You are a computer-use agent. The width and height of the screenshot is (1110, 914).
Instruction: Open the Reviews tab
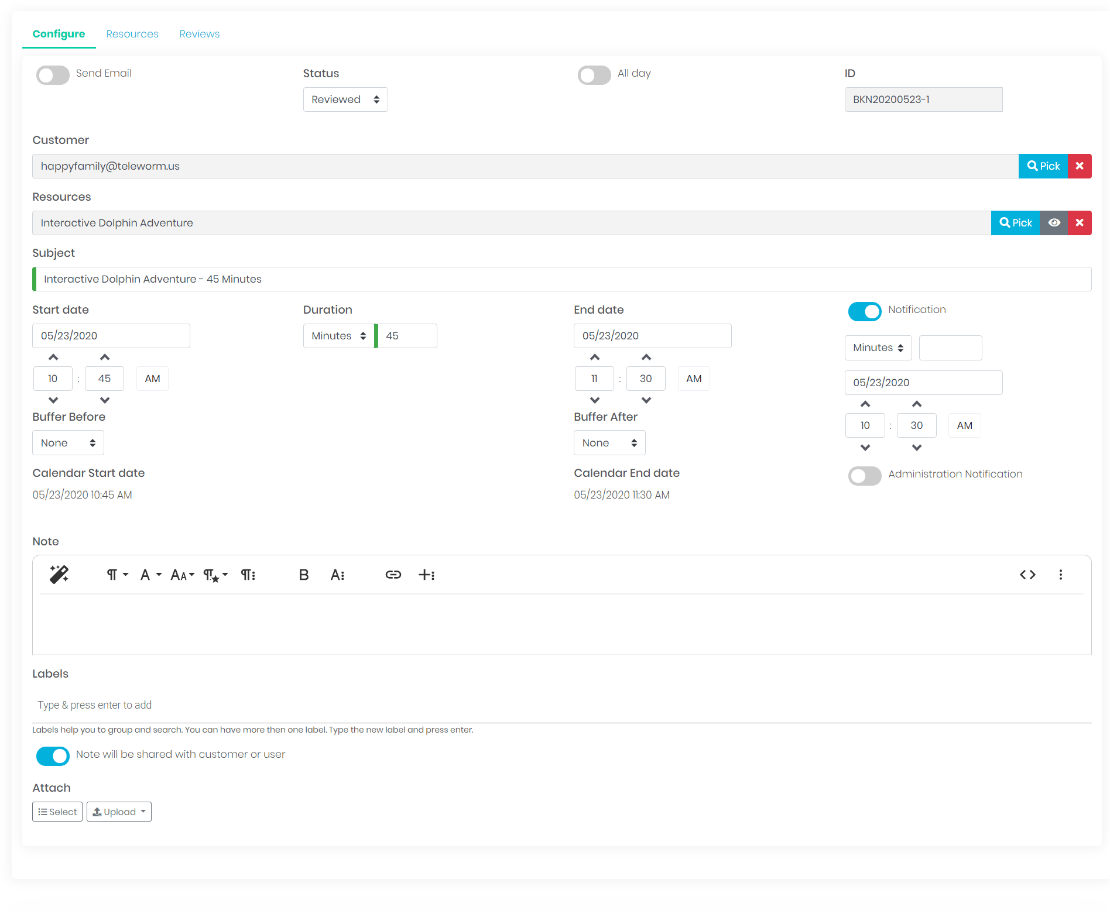199,33
